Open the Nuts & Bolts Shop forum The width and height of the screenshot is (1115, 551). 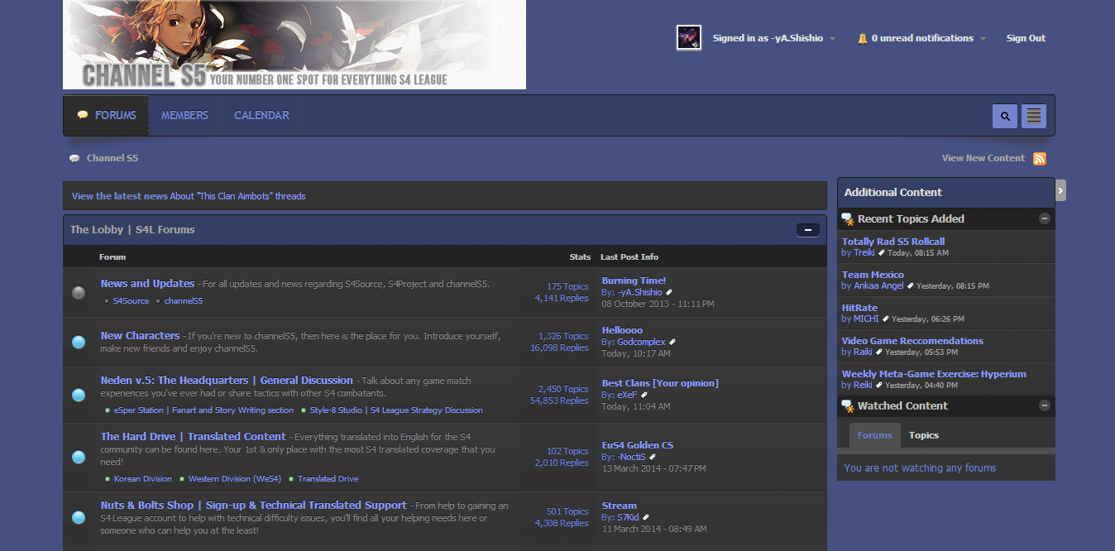pyautogui.click(x=254, y=505)
